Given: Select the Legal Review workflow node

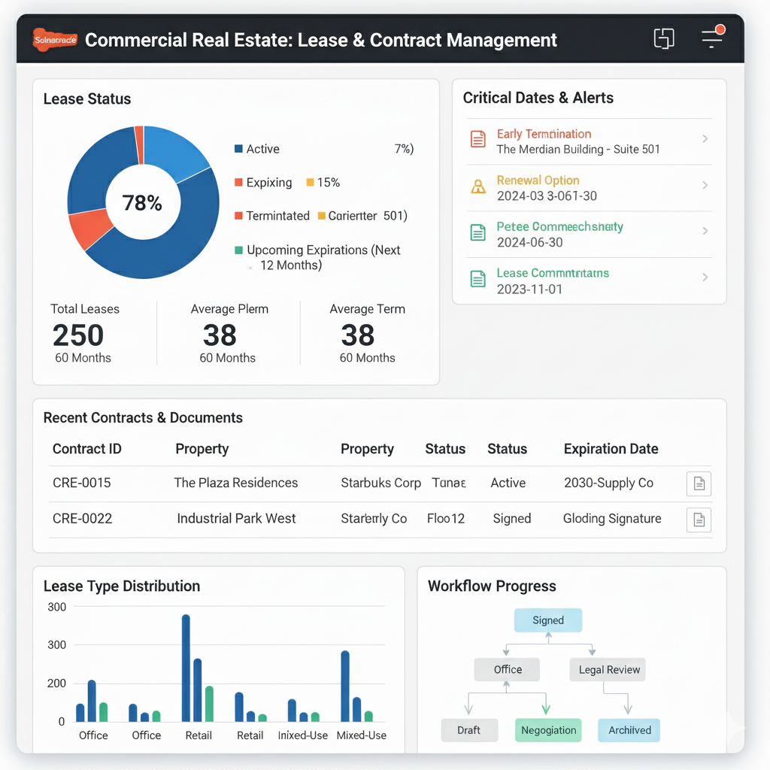Looking at the screenshot, I should click(x=608, y=669).
